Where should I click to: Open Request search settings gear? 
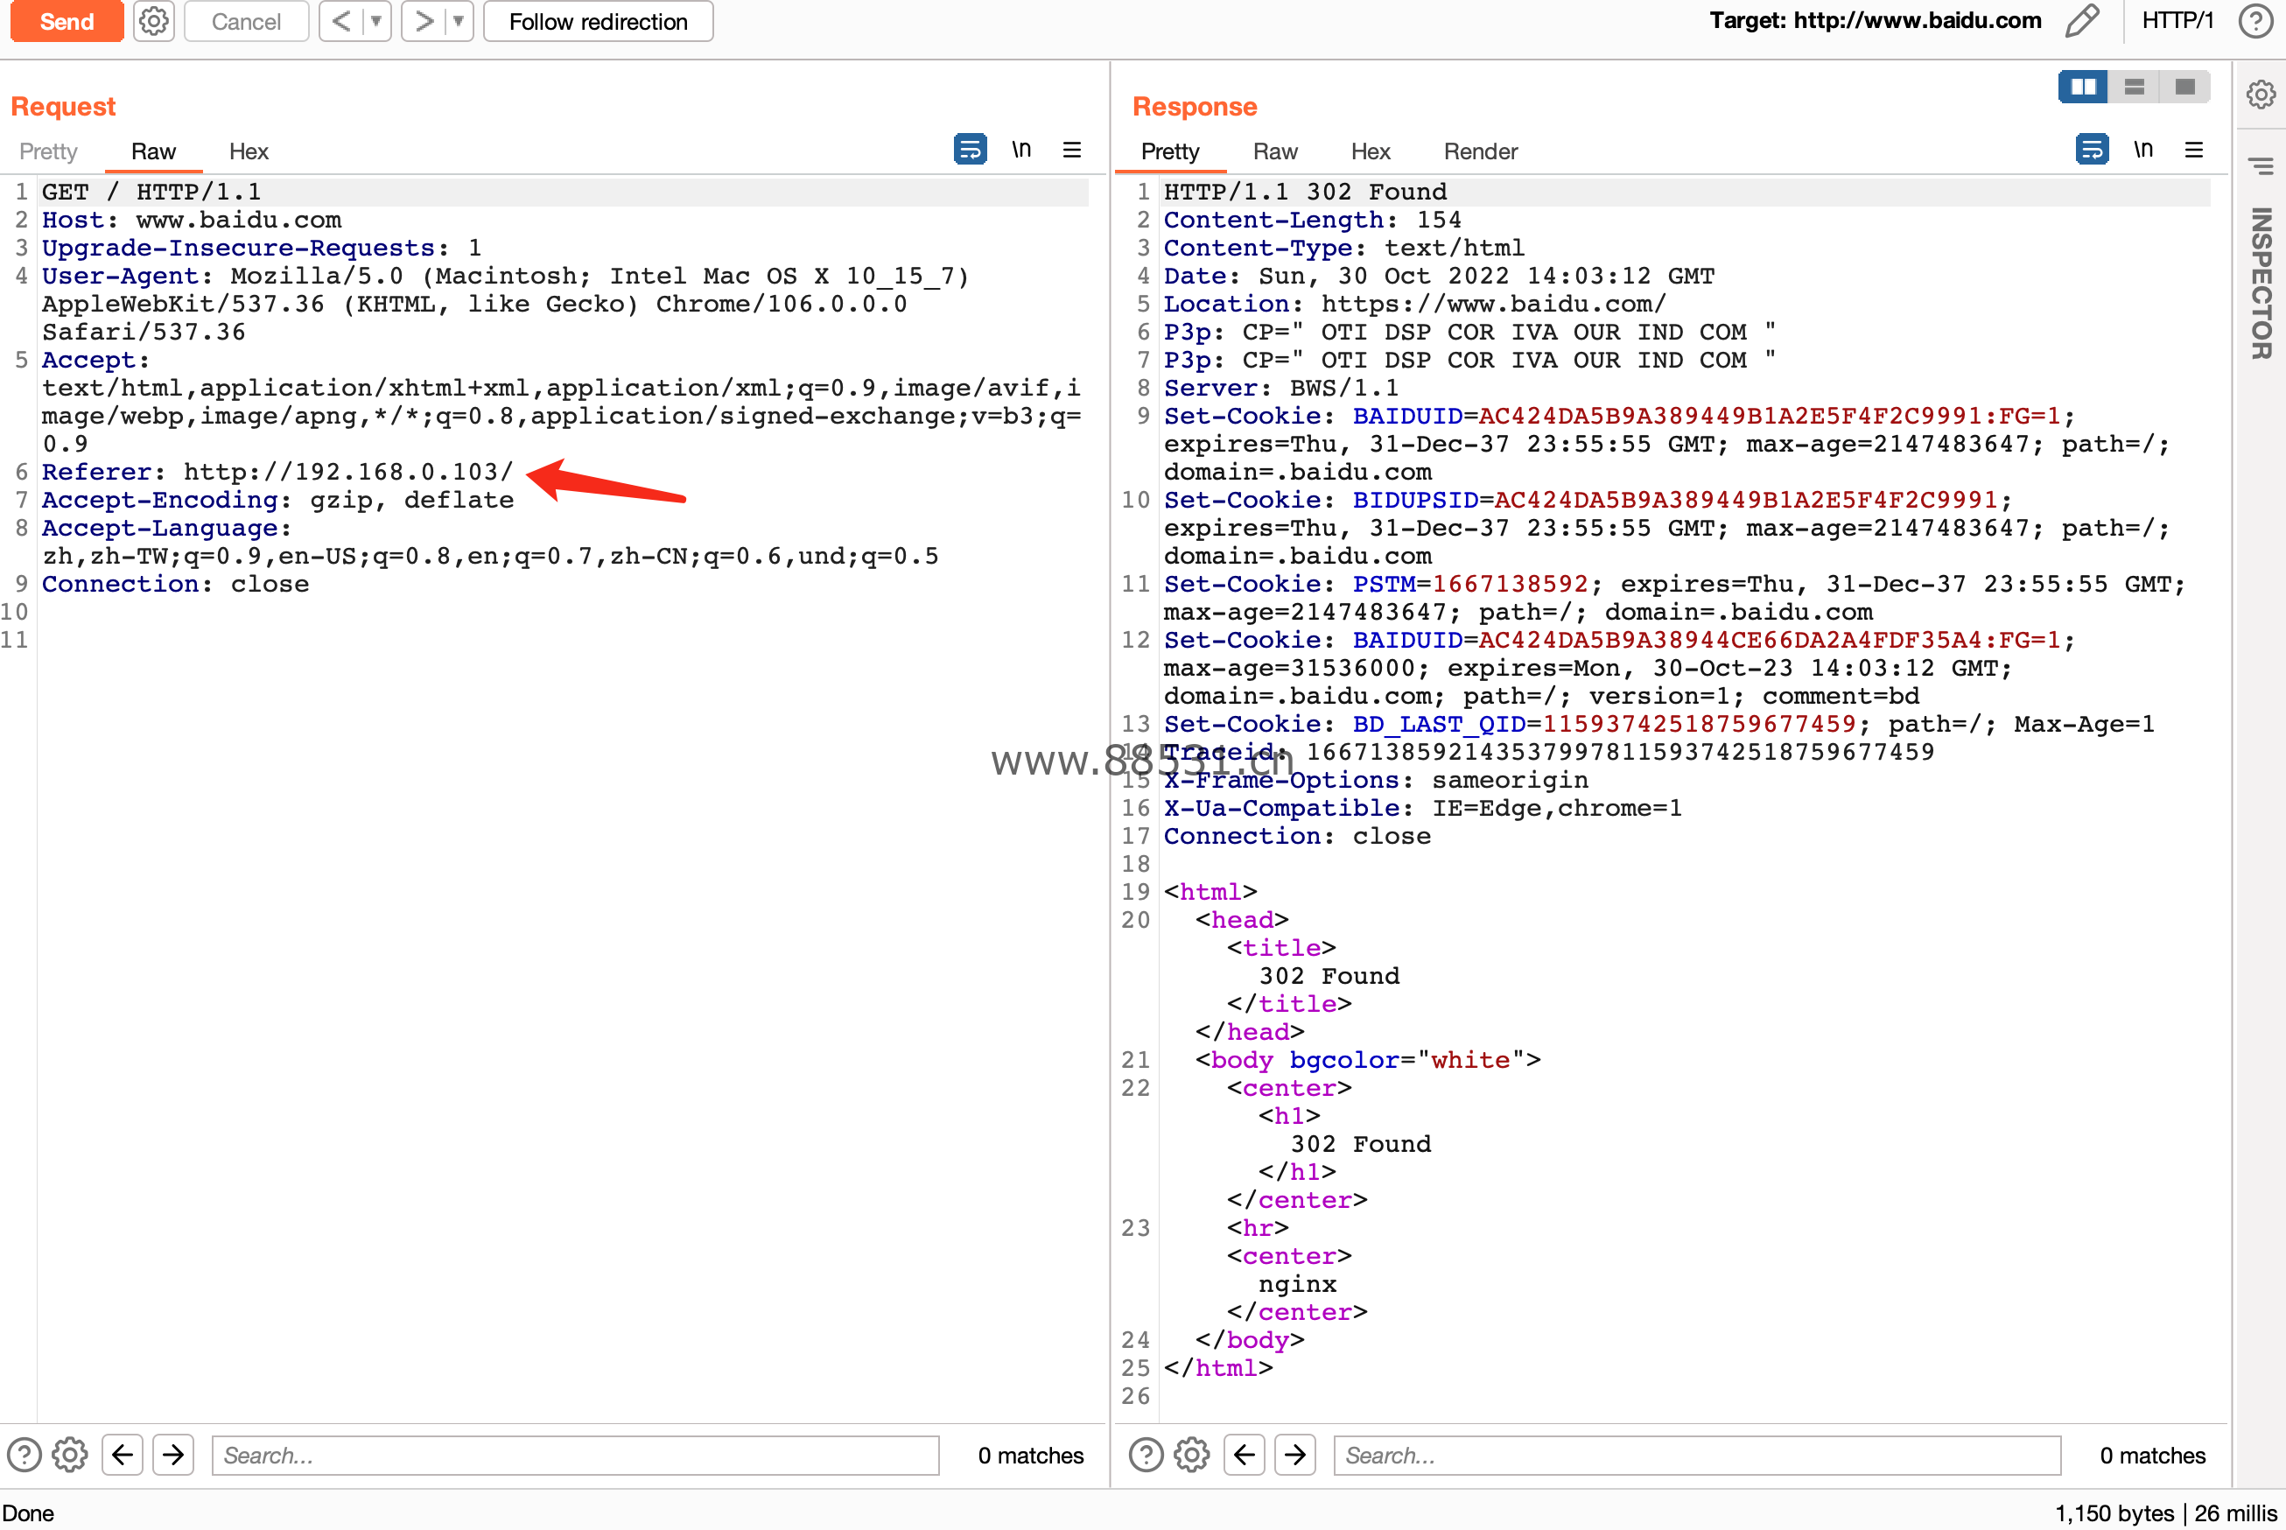(70, 1455)
